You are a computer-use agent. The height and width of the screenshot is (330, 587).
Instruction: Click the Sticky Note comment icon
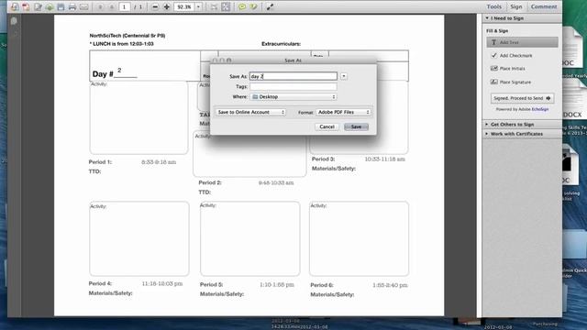pyautogui.click(x=242, y=6)
